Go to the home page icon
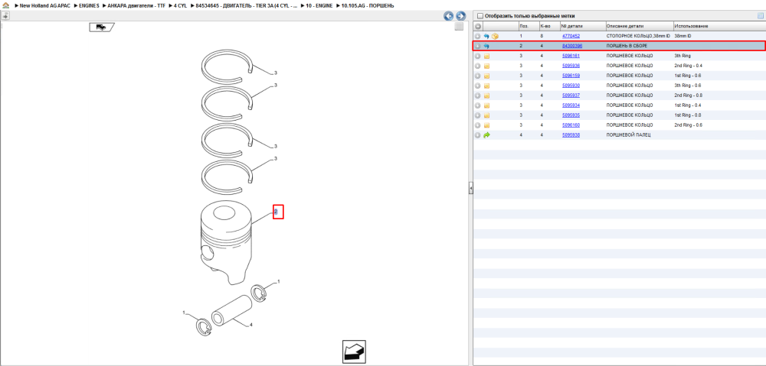 pyautogui.click(x=5, y=5)
